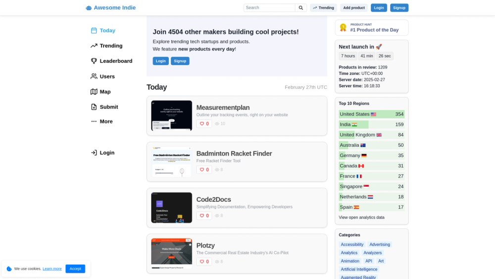This screenshot has width=495, height=279.
Task: Click the Canada flag icon
Action: point(361,166)
